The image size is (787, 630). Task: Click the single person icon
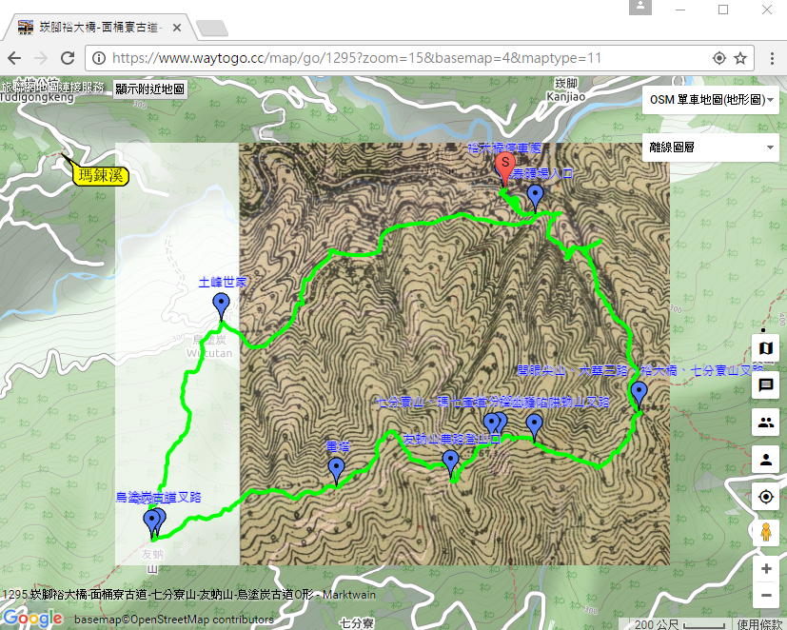tap(765, 461)
